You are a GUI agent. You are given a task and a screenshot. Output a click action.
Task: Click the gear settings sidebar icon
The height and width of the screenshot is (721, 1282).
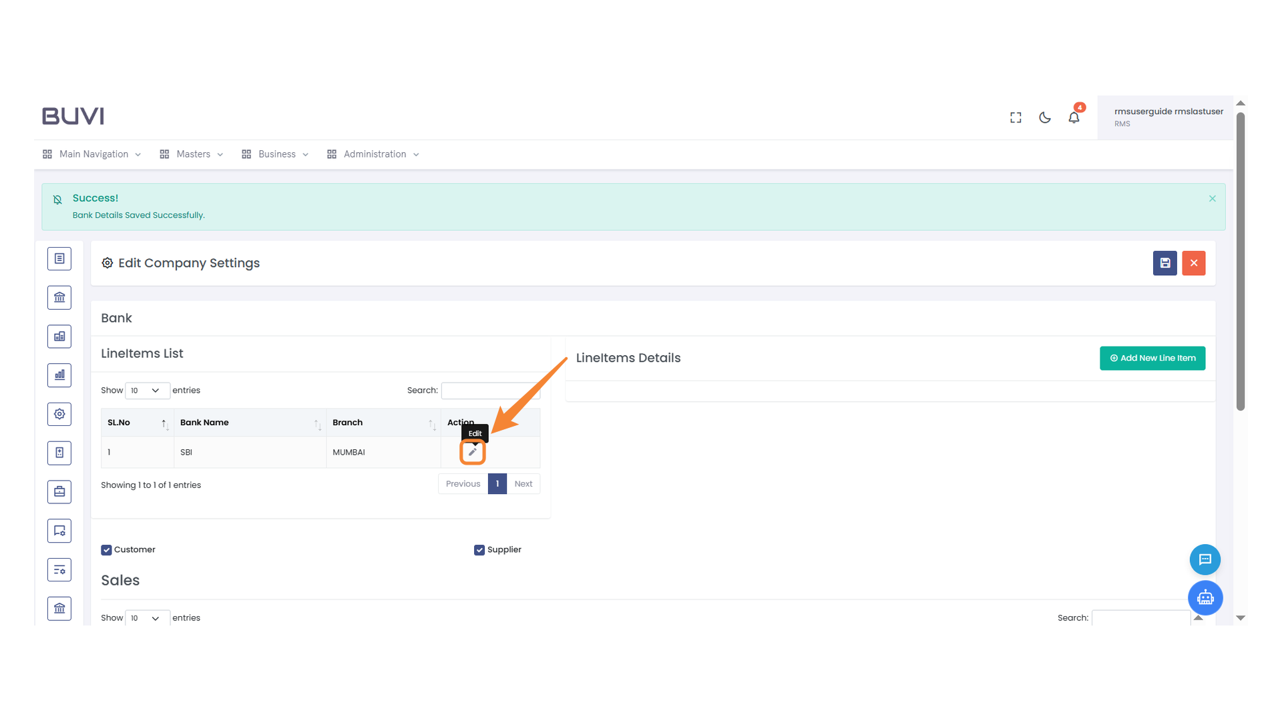click(x=59, y=414)
